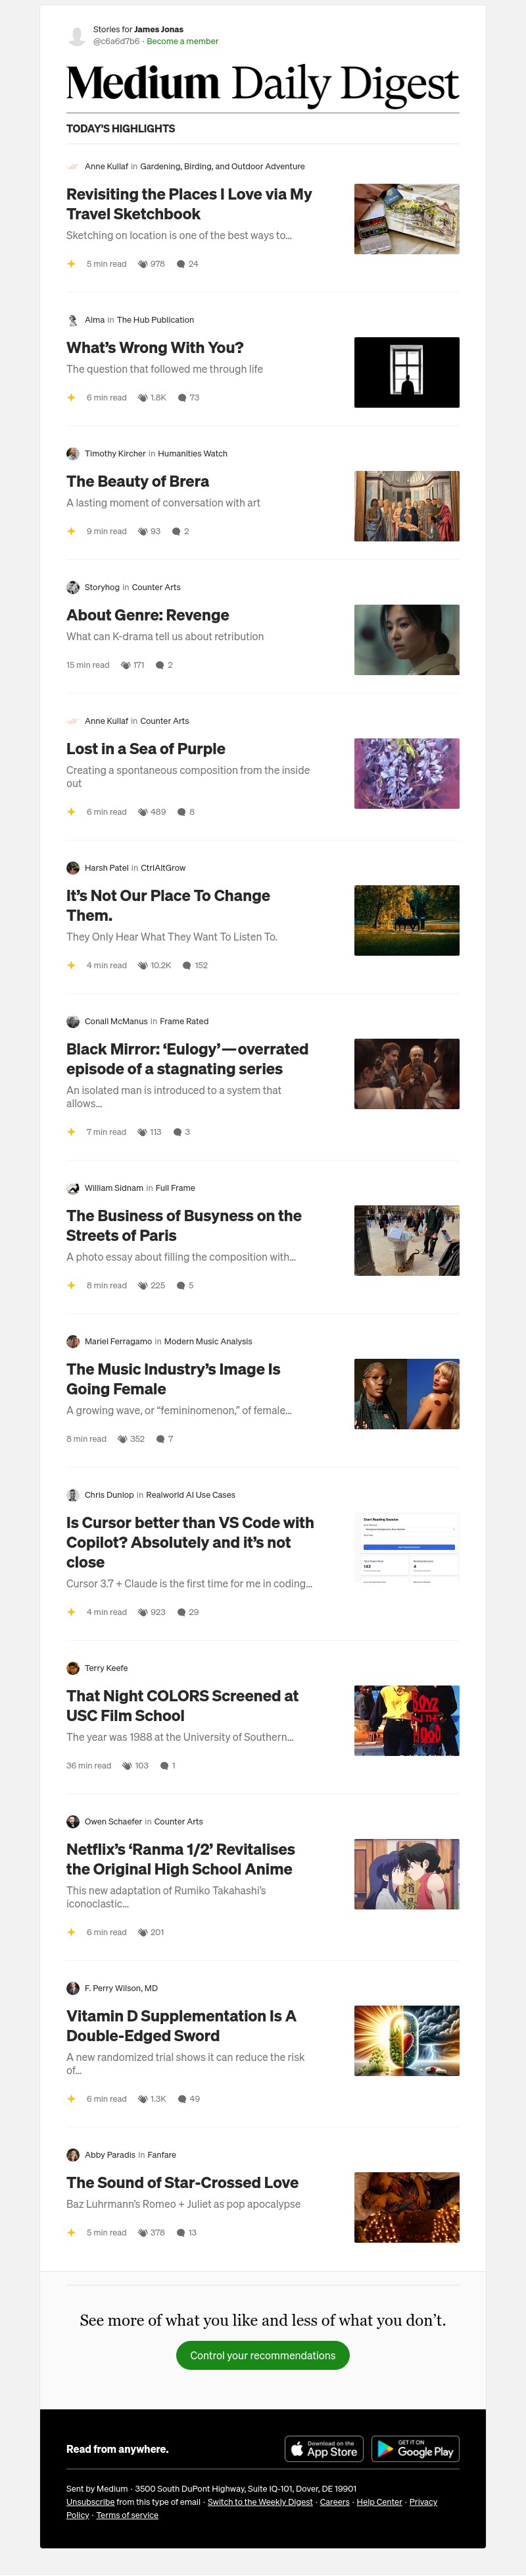Click member star icon on Travel Sketchbook story
The height and width of the screenshot is (2576, 526).
(x=71, y=264)
